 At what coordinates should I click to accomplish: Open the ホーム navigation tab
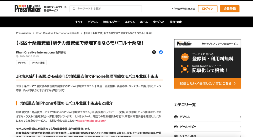pos(144,22)
